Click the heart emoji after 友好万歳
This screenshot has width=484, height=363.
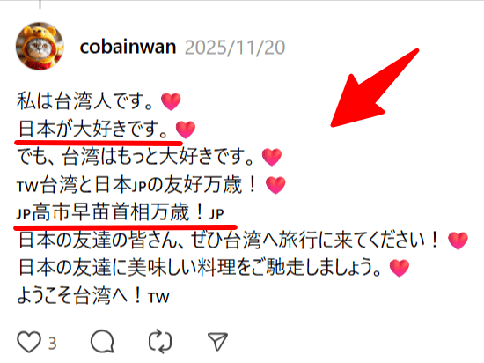click(x=275, y=185)
